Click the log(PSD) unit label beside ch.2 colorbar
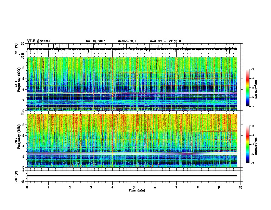271x210 pixels. [x=256, y=146]
